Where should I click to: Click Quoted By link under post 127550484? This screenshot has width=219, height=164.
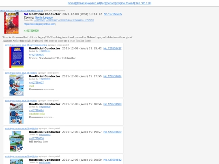point(45,79)
